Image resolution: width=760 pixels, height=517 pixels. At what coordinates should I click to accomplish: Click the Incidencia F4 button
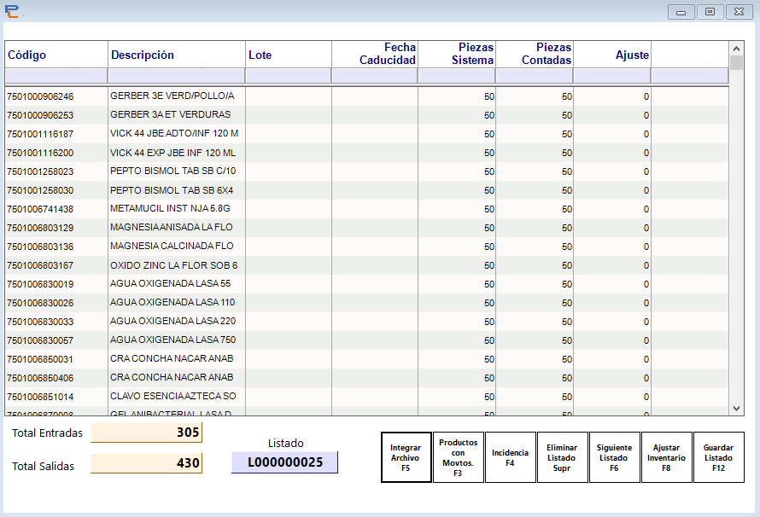coord(511,456)
